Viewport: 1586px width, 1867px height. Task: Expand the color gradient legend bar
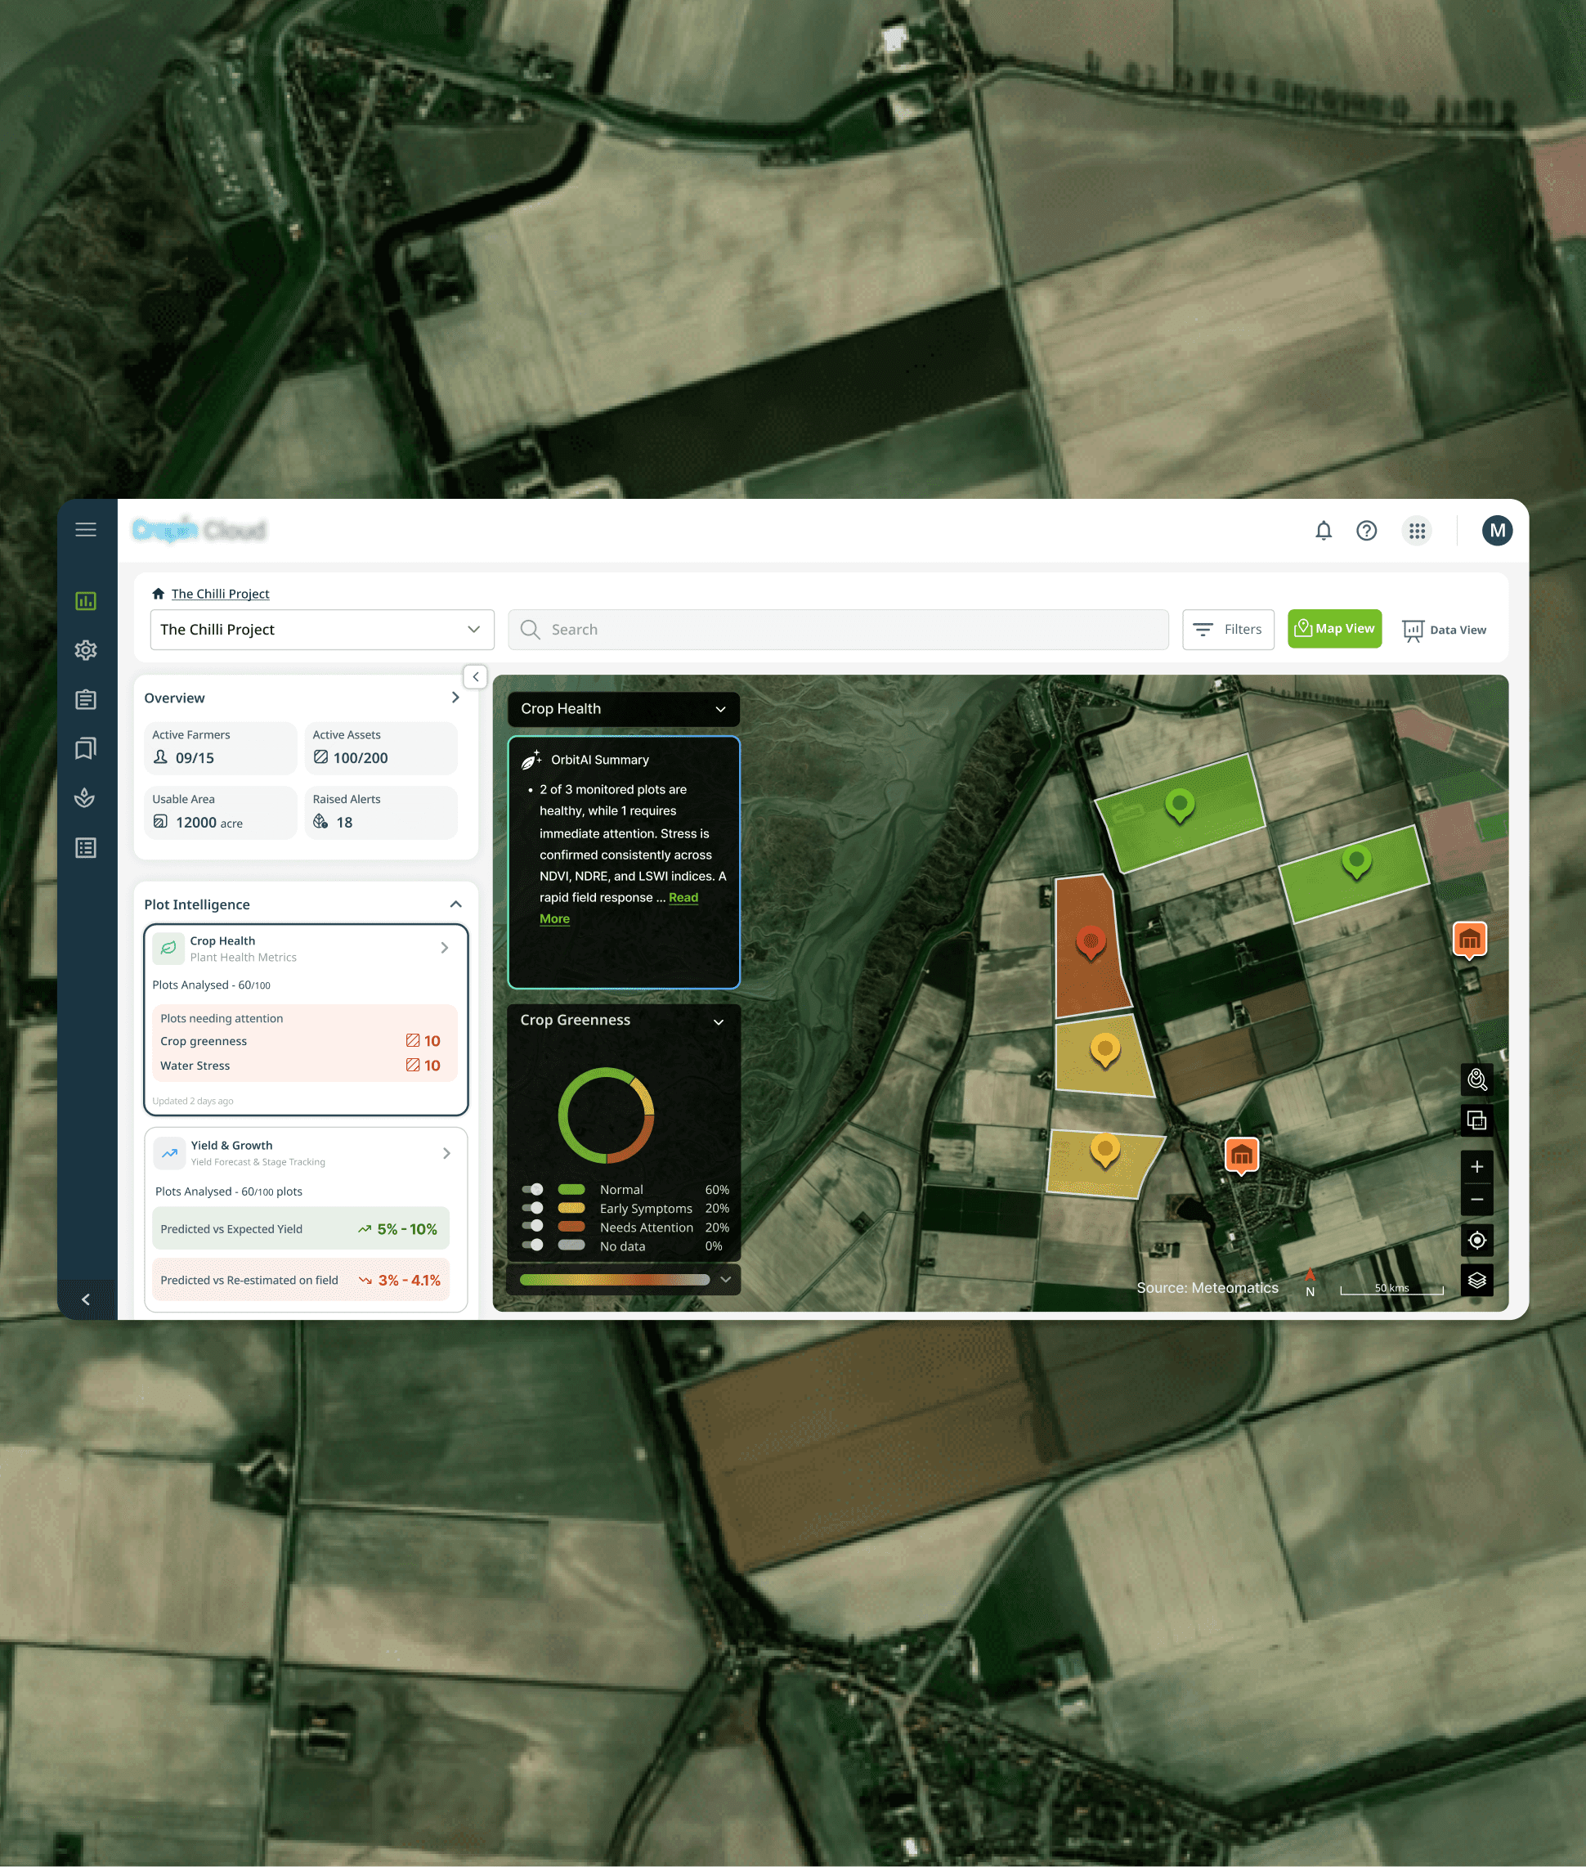726,1280
